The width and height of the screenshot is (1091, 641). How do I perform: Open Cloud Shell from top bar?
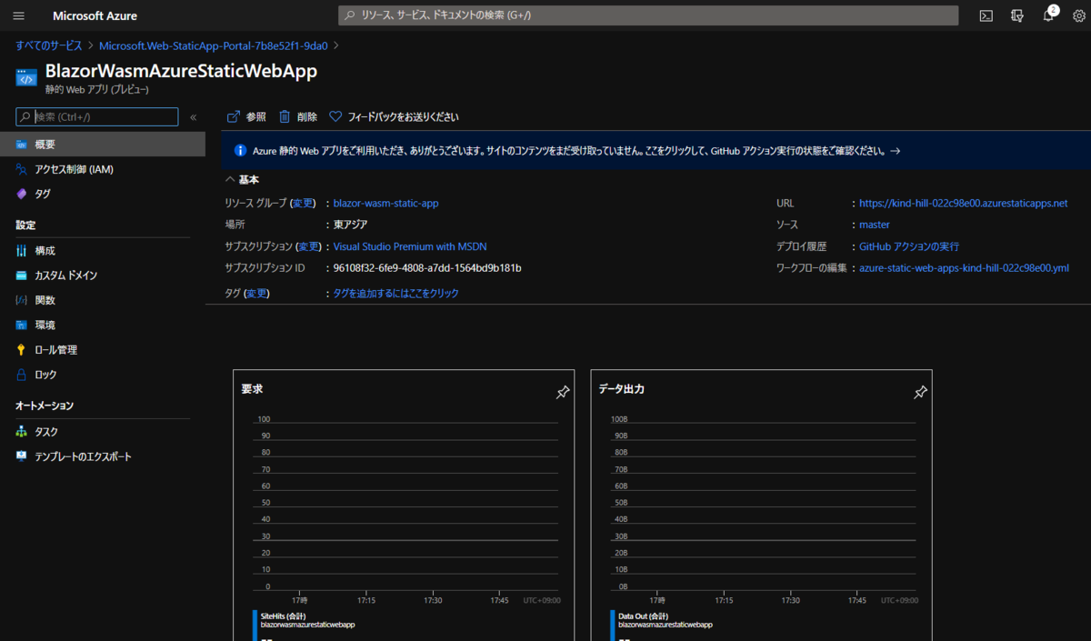coord(986,15)
